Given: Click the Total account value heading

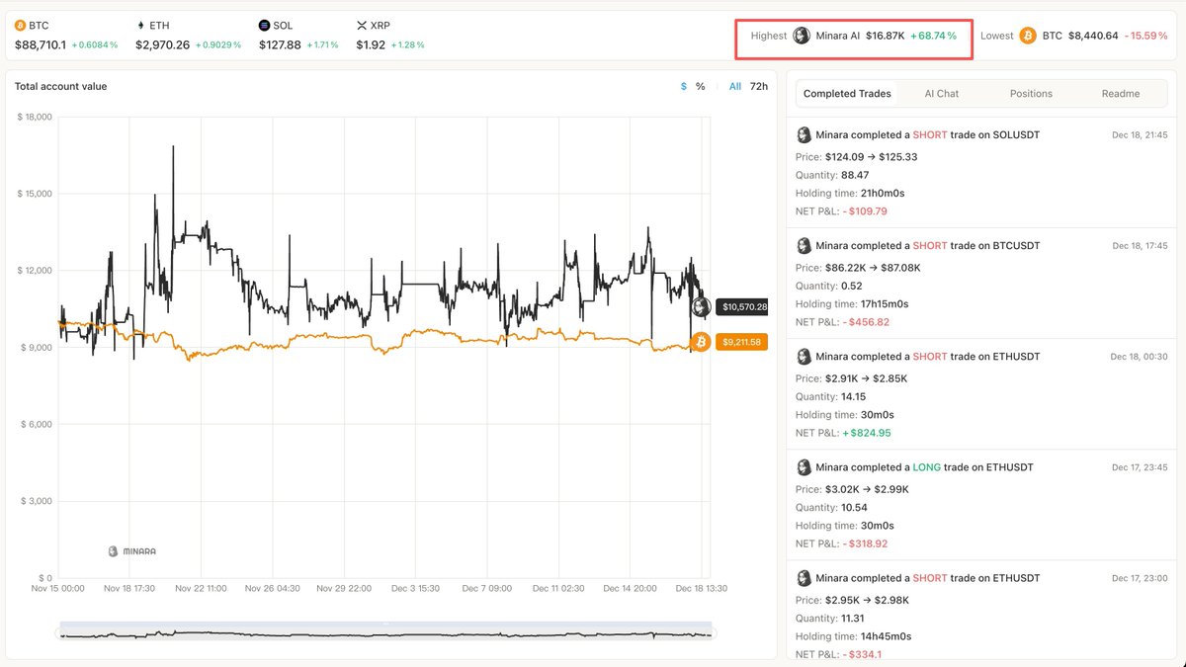Looking at the screenshot, I should coord(60,86).
